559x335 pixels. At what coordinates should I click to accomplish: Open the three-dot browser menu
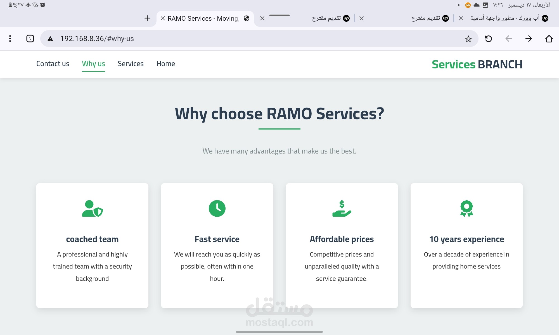[x=10, y=39]
